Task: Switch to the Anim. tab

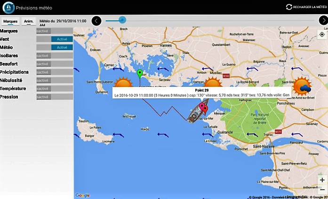Action: tap(29, 21)
